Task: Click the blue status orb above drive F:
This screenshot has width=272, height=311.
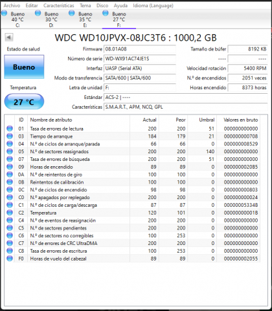Action: coord(106,13)
